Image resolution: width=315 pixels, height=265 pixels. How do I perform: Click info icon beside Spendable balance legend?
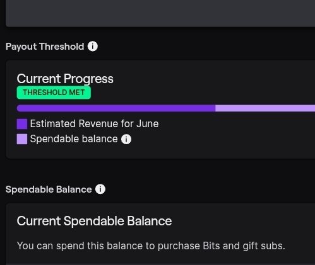(x=126, y=139)
